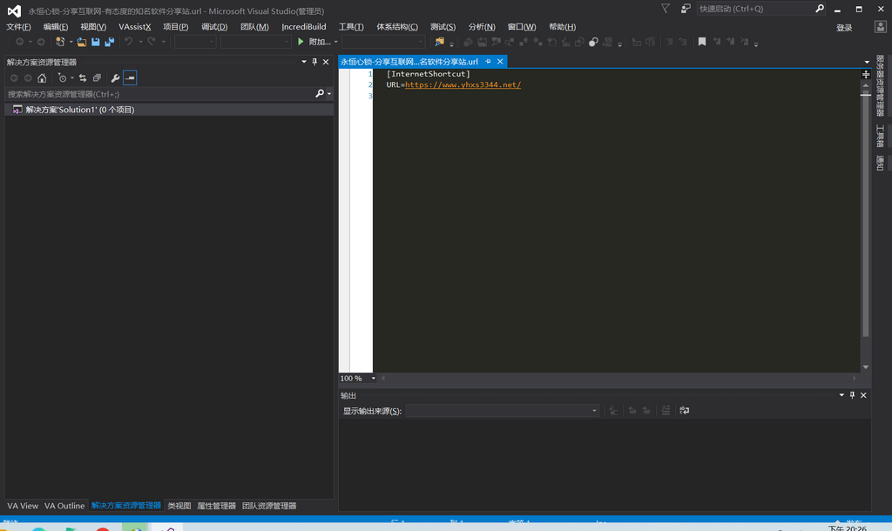The image size is (892, 531).
Task: Click the Open File folder icon
Action: click(x=82, y=42)
